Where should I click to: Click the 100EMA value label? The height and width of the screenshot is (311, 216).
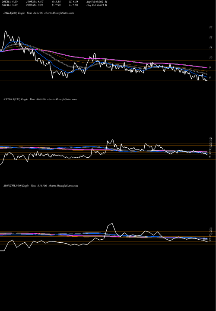pos(34,1)
